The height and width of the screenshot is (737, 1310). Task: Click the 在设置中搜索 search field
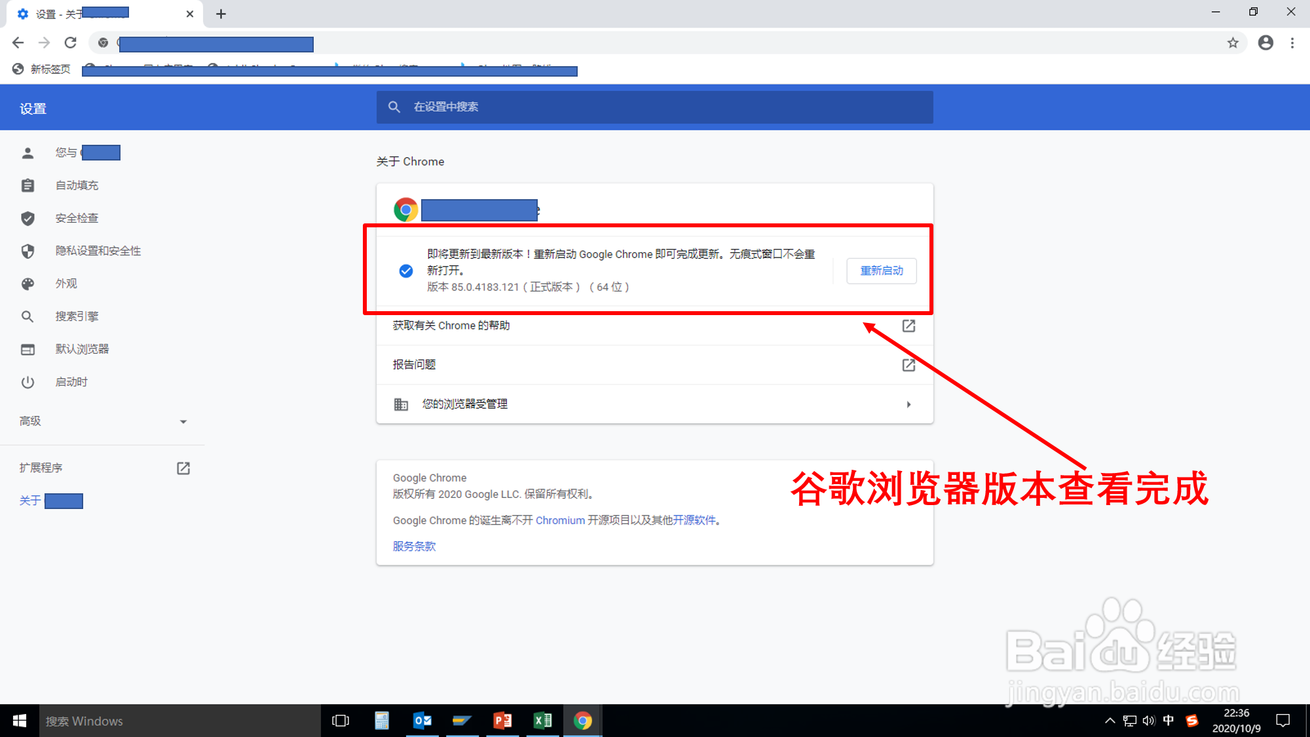(655, 107)
